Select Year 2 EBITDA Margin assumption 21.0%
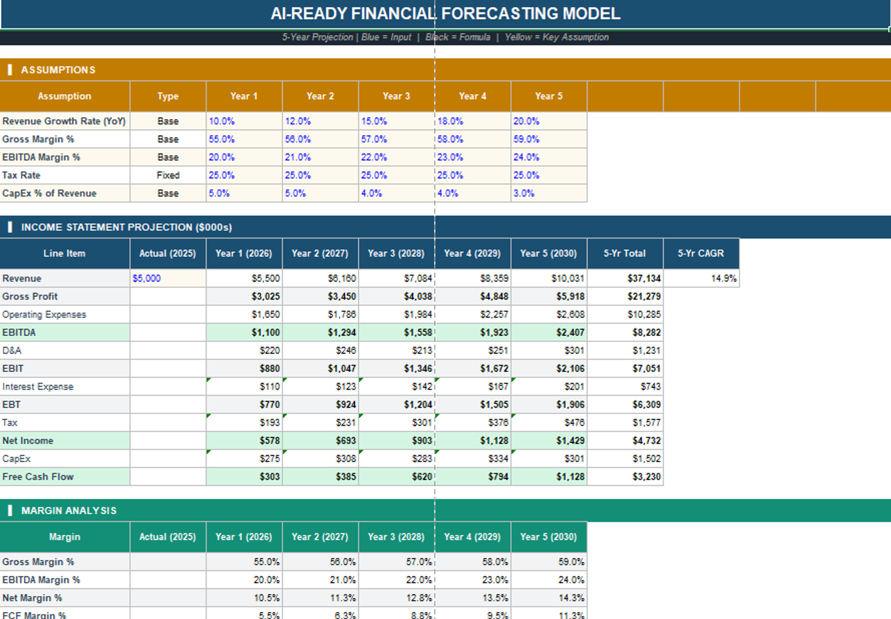 (320, 157)
